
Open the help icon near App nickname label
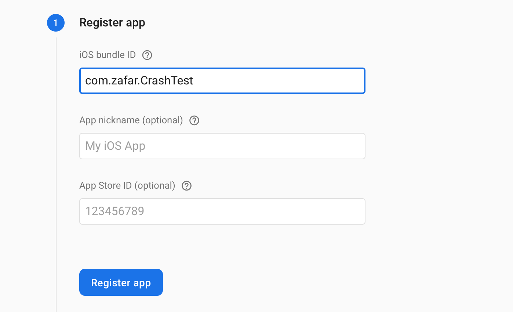click(194, 120)
